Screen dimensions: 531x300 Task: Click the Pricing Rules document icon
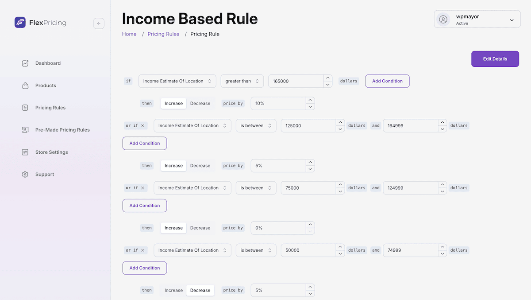point(25,108)
